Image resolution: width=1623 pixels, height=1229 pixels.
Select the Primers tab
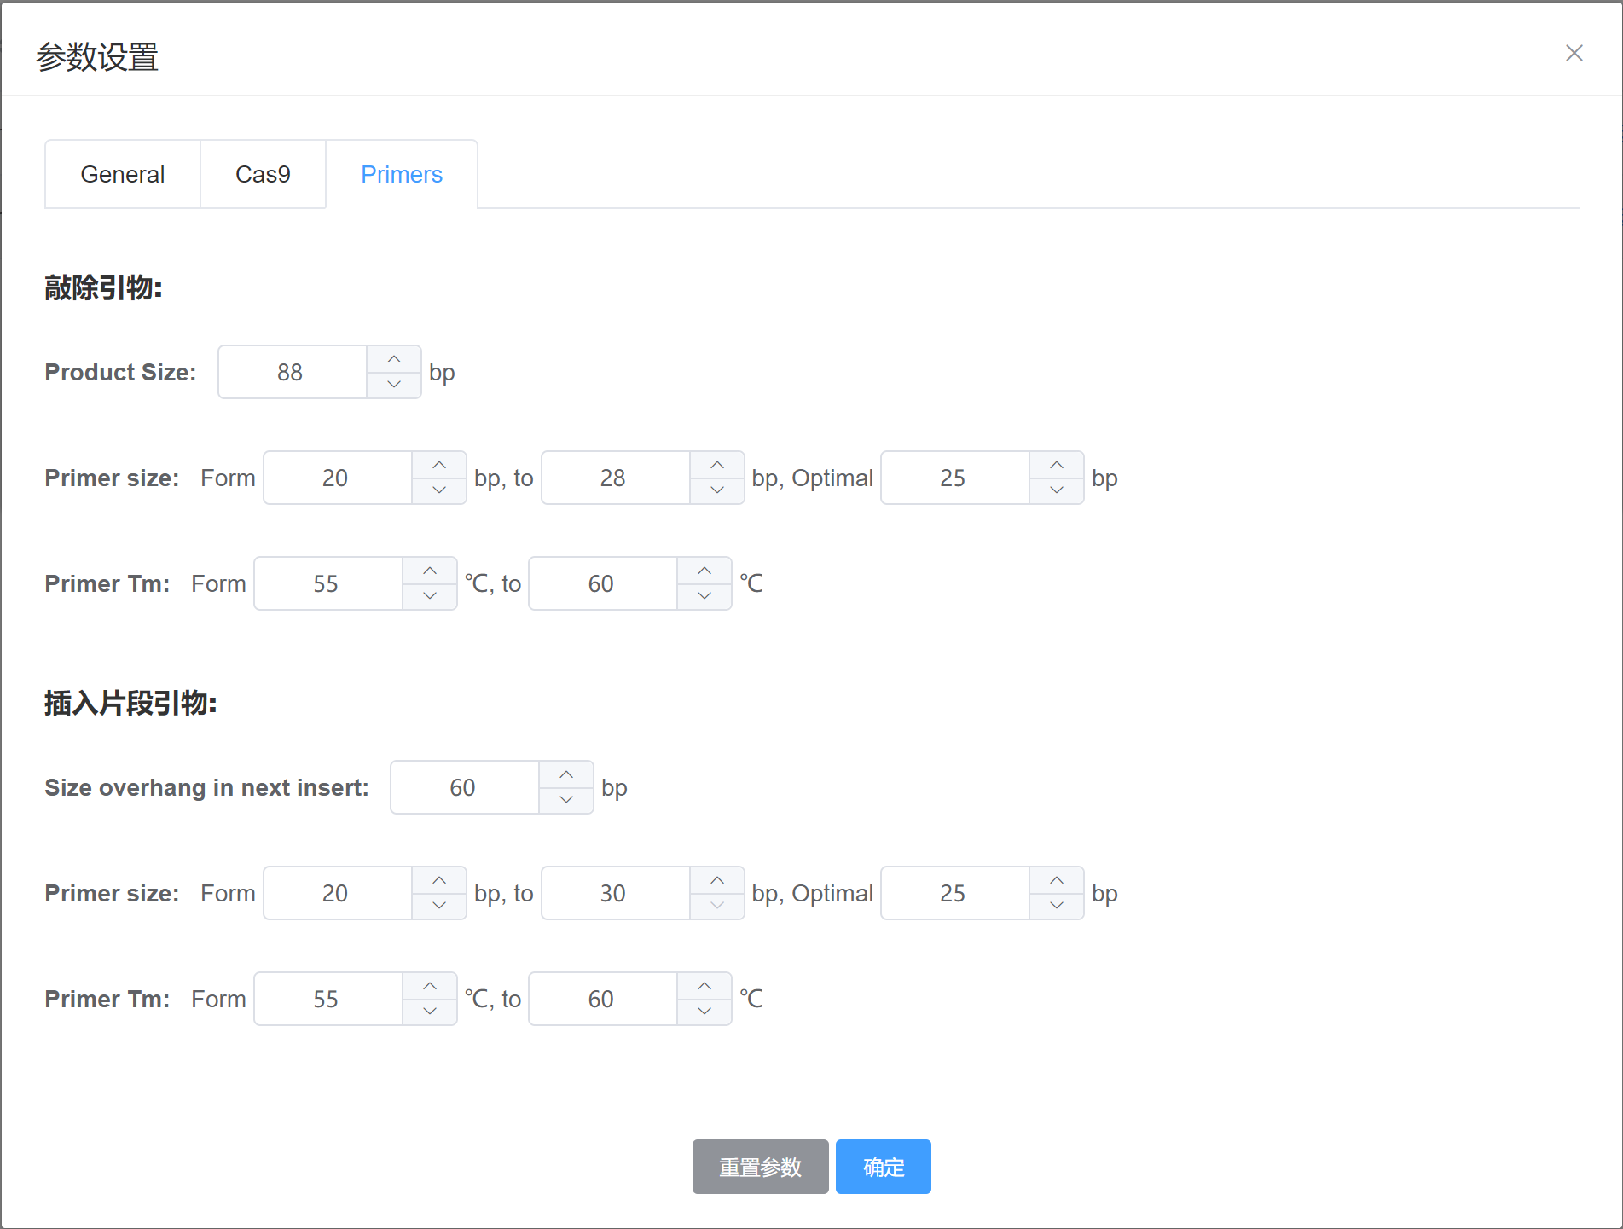[x=402, y=174]
